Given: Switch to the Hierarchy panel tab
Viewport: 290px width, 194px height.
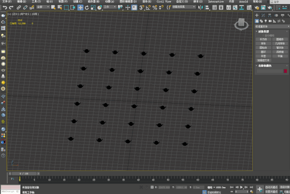Looking at the screenshot, I should (270, 15).
